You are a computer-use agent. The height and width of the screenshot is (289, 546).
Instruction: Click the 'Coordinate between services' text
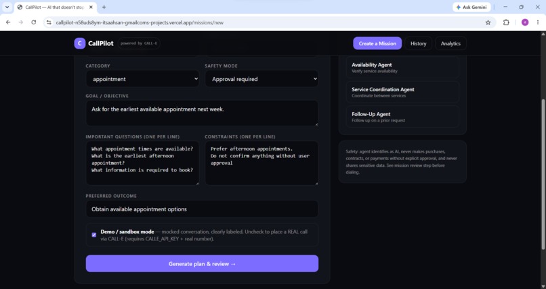(x=379, y=96)
